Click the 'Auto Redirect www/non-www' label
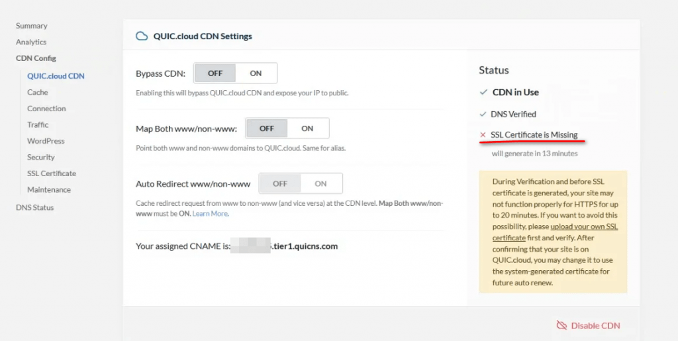 [193, 184]
